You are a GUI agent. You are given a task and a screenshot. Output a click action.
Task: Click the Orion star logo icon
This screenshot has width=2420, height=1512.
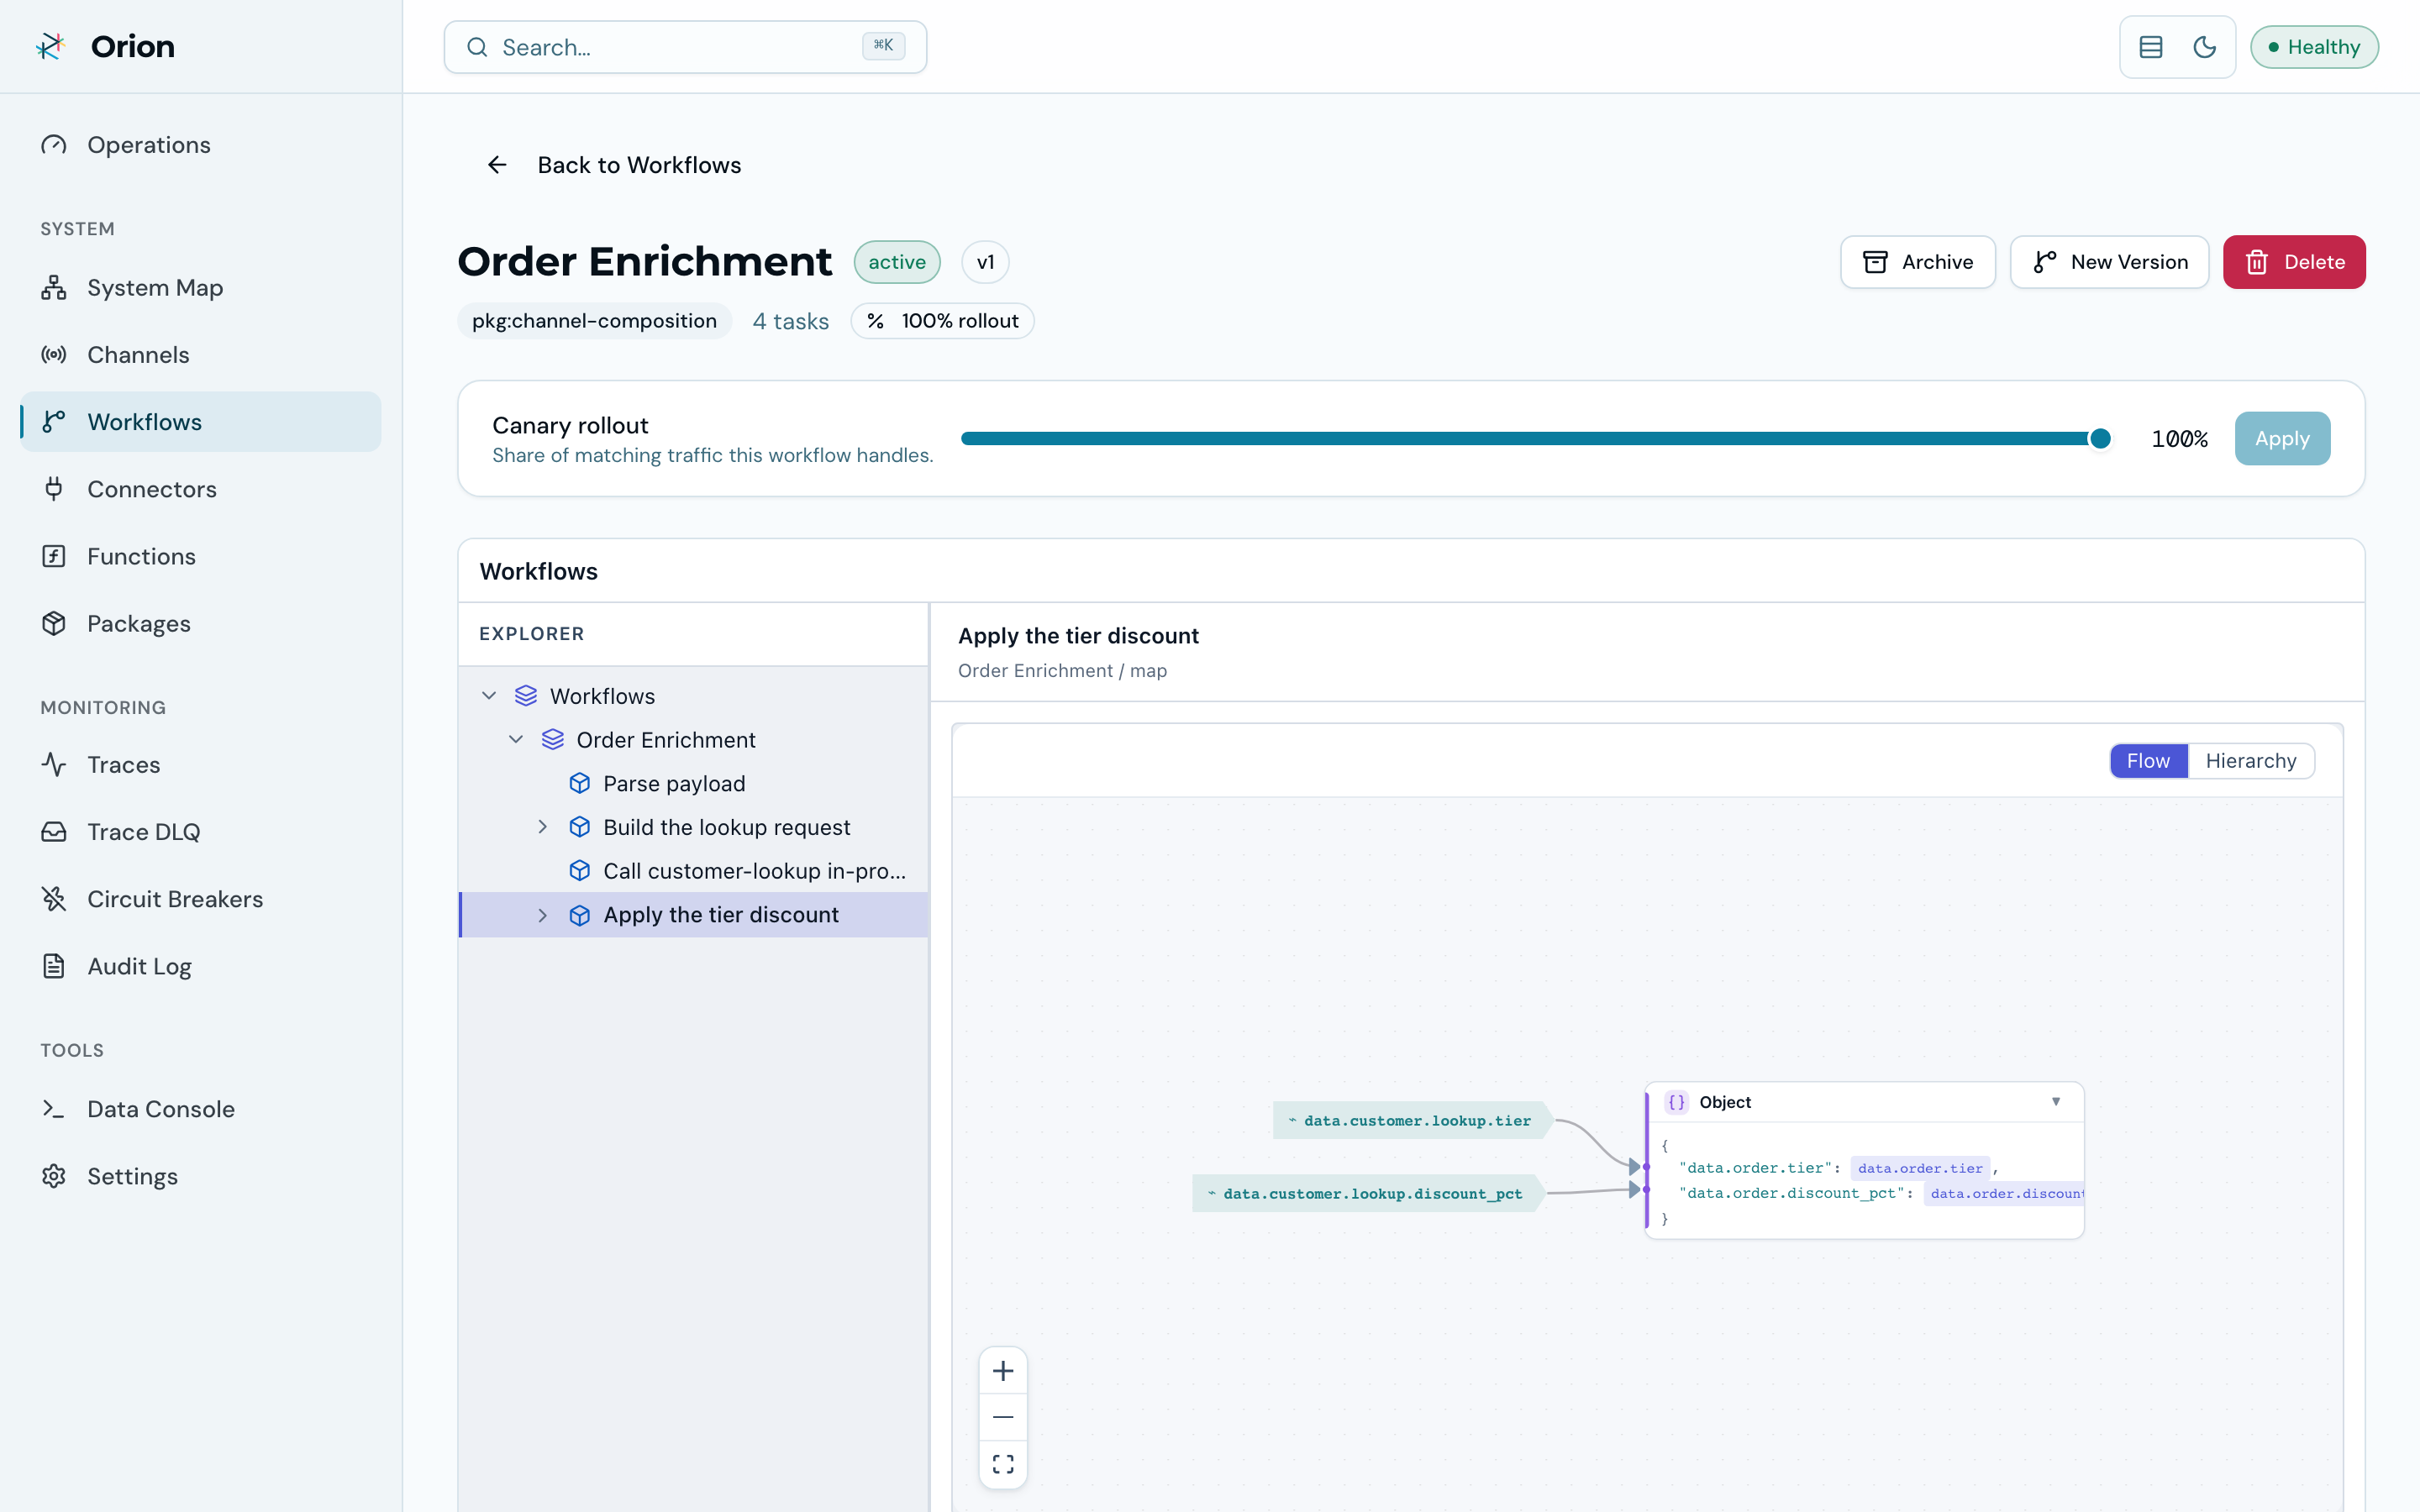pos(51,46)
